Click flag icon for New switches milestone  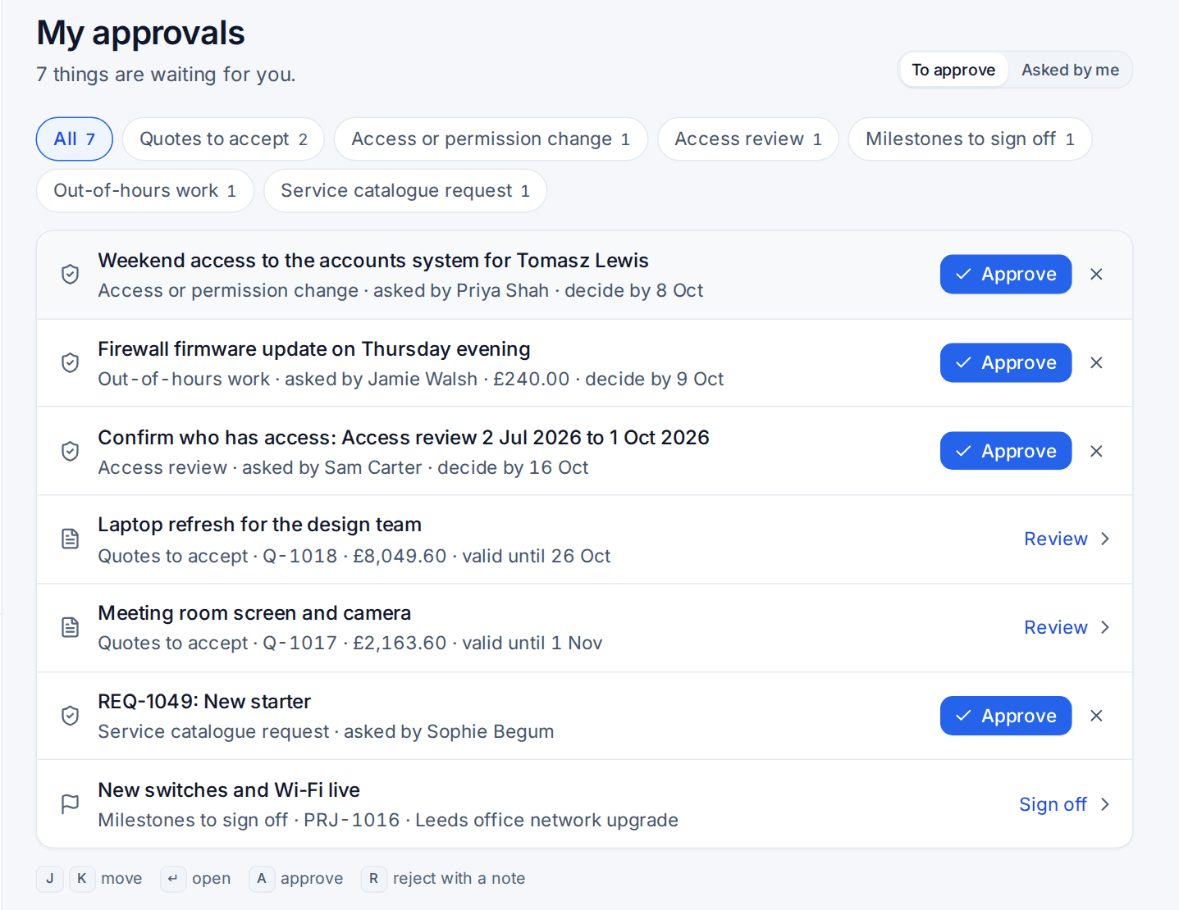point(71,804)
